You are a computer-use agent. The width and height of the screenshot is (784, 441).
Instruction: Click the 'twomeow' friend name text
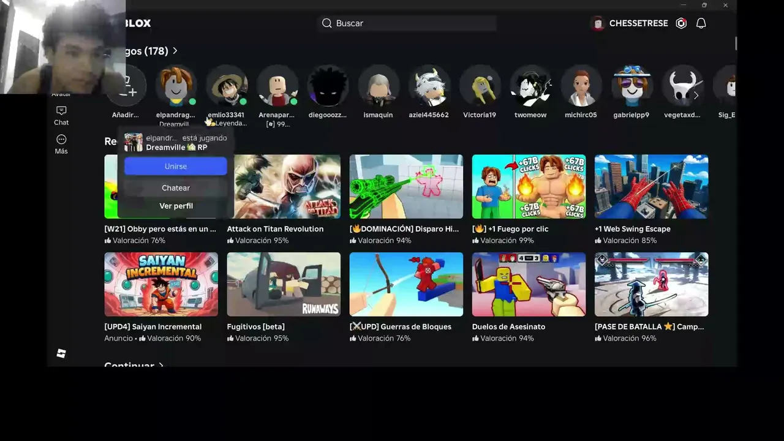point(530,115)
